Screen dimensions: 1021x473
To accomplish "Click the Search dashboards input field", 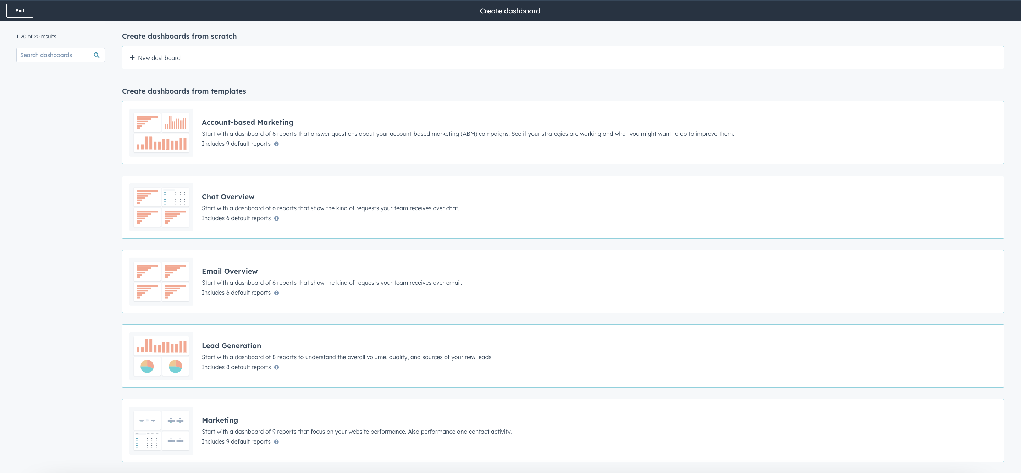I will click(x=60, y=55).
